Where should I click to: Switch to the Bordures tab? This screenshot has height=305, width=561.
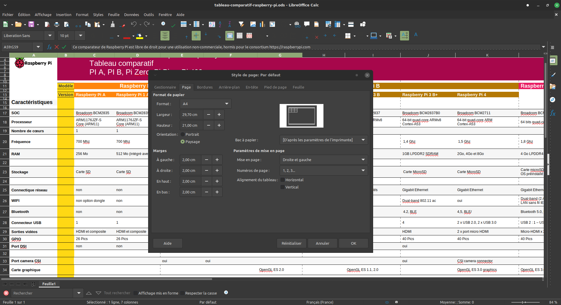point(205,87)
